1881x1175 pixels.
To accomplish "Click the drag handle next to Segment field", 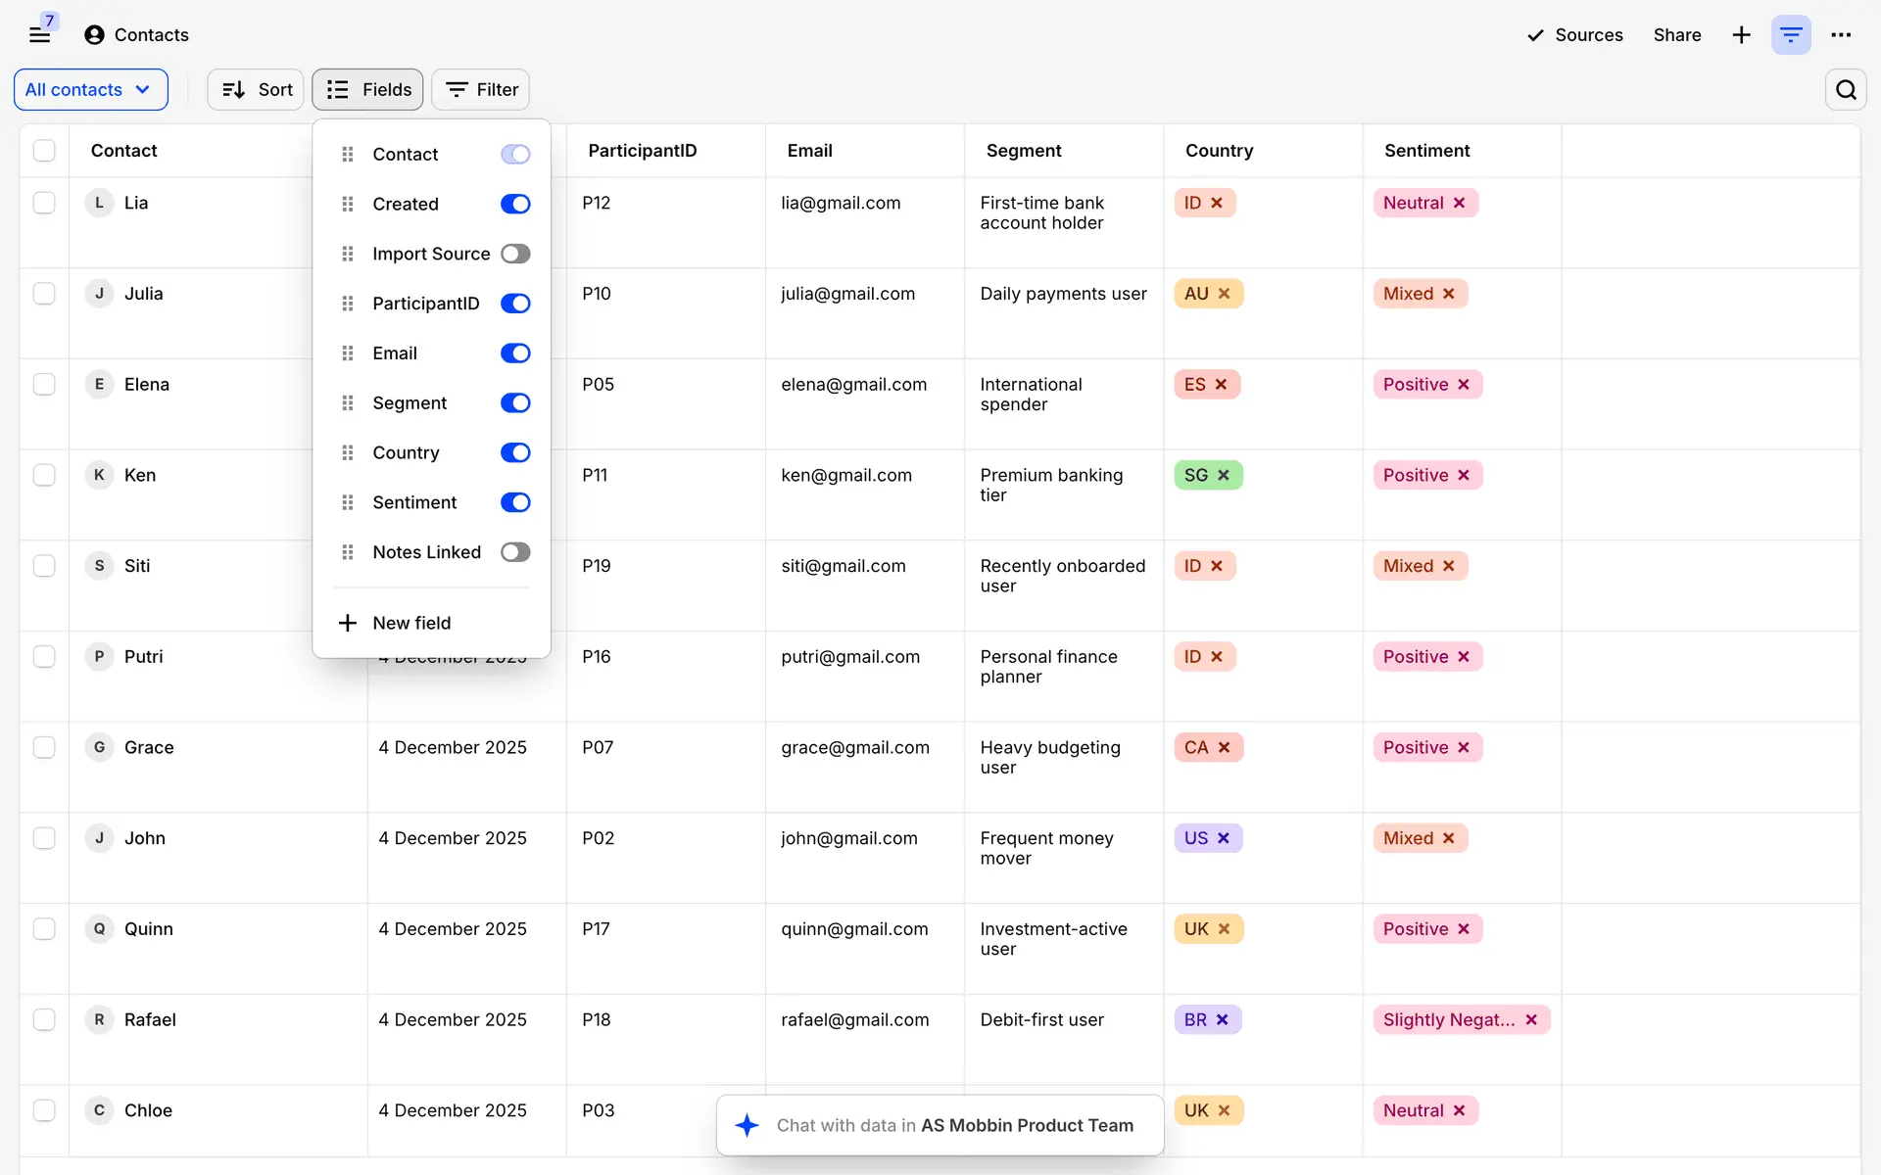I will click(x=347, y=403).
